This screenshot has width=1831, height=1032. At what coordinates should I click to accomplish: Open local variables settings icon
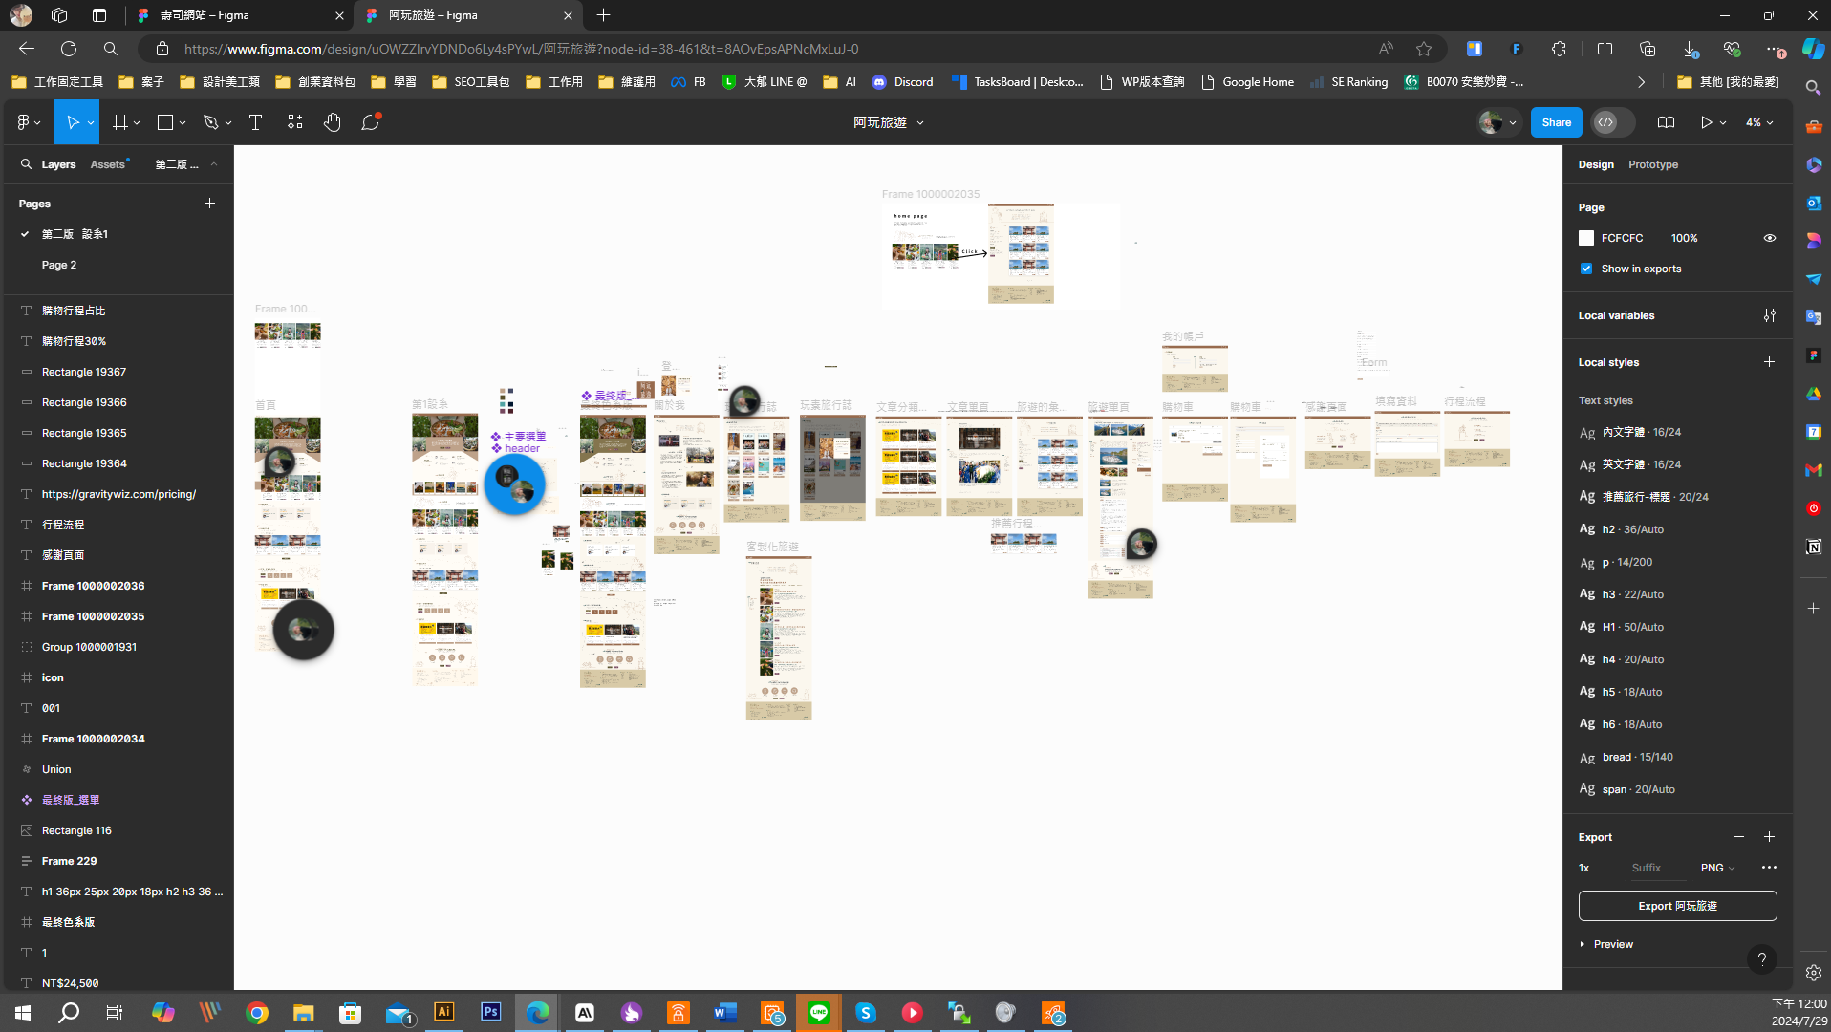coord(1769,315)
